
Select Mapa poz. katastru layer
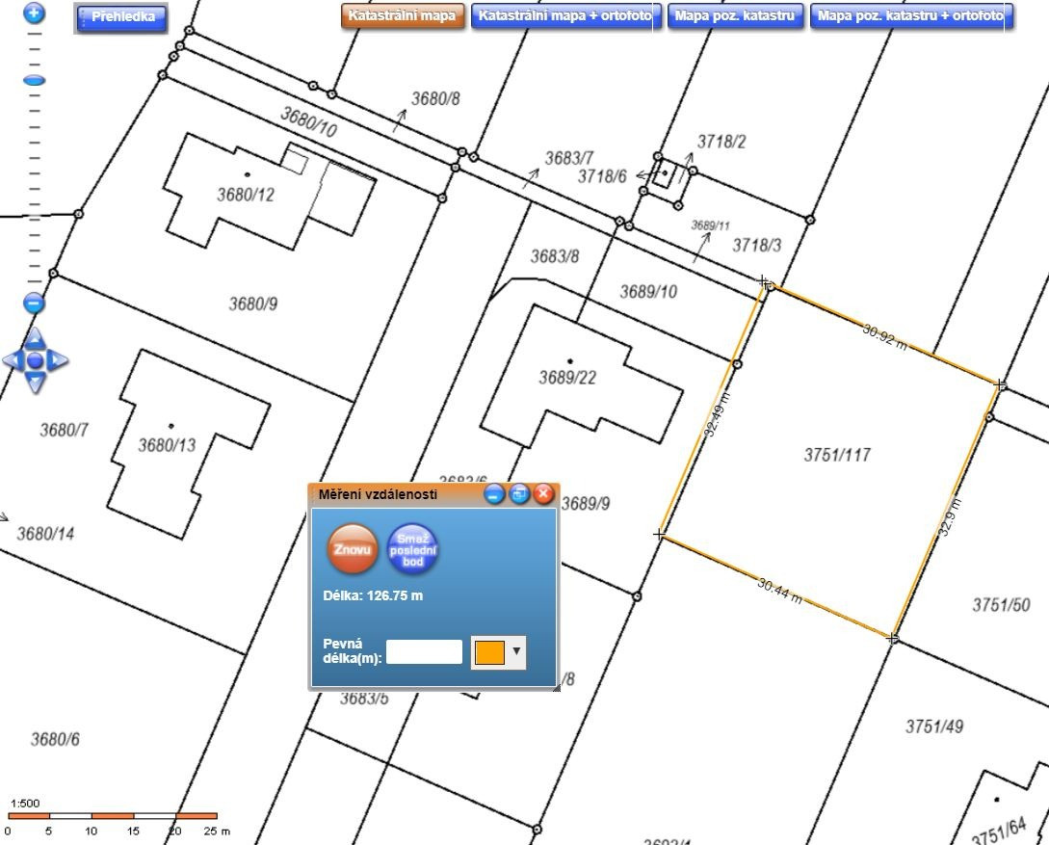coord(735,16)
